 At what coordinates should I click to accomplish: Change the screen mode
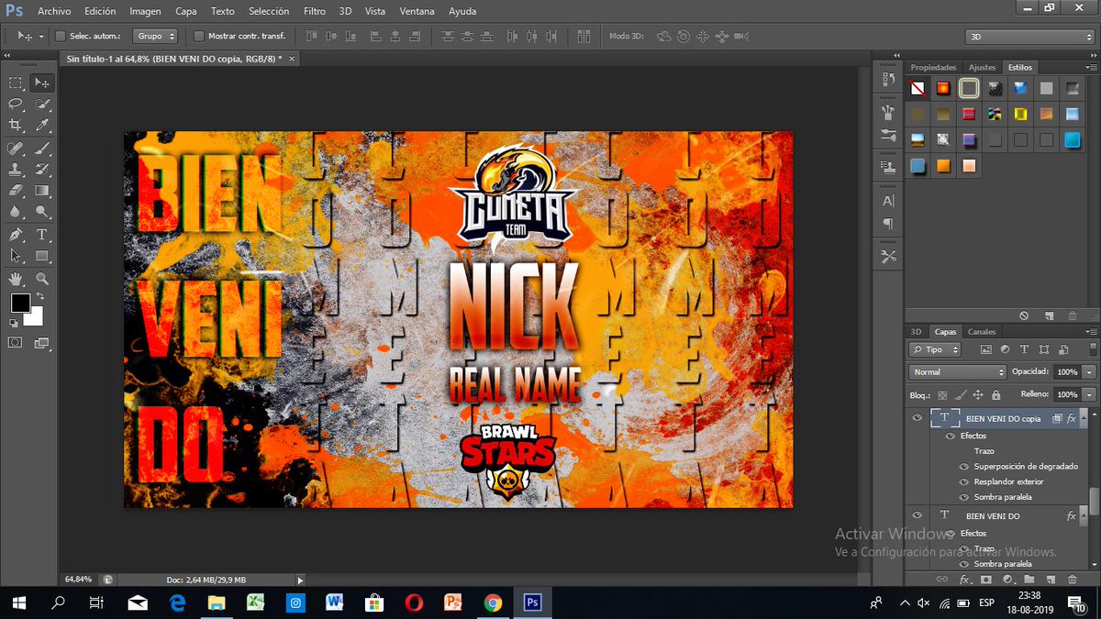[42, 343]
